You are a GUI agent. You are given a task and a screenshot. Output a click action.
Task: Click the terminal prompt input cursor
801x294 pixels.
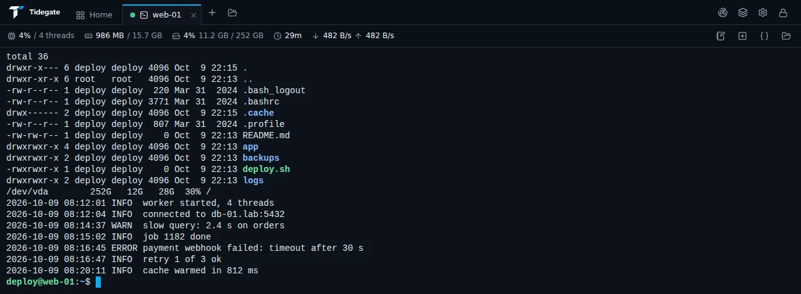(x=98, y=282)
